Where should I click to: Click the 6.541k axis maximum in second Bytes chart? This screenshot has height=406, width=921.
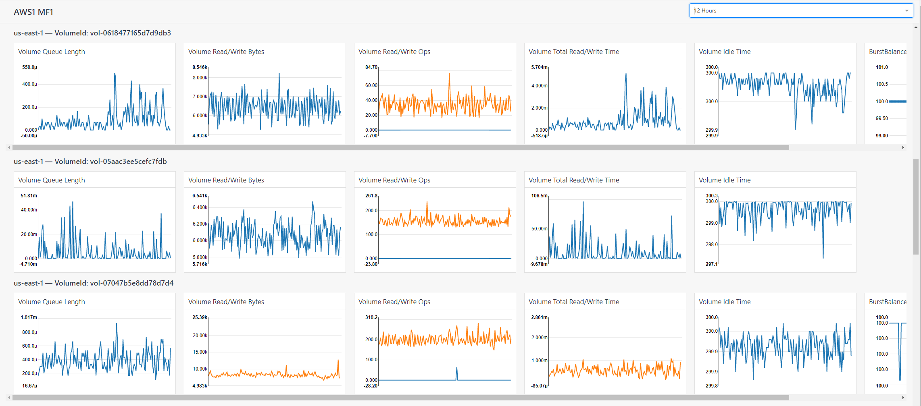point(200,196)
